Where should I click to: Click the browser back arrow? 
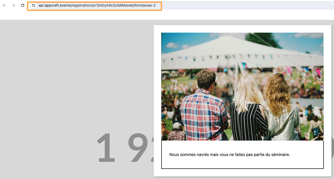[4, 5]
